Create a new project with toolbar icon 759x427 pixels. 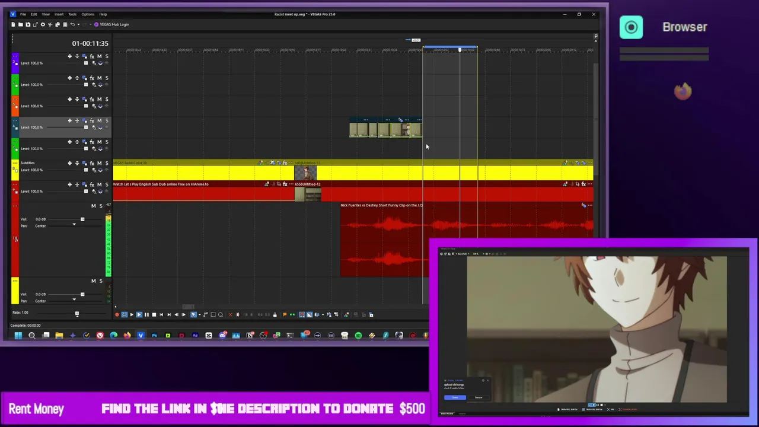coord(13,24)
